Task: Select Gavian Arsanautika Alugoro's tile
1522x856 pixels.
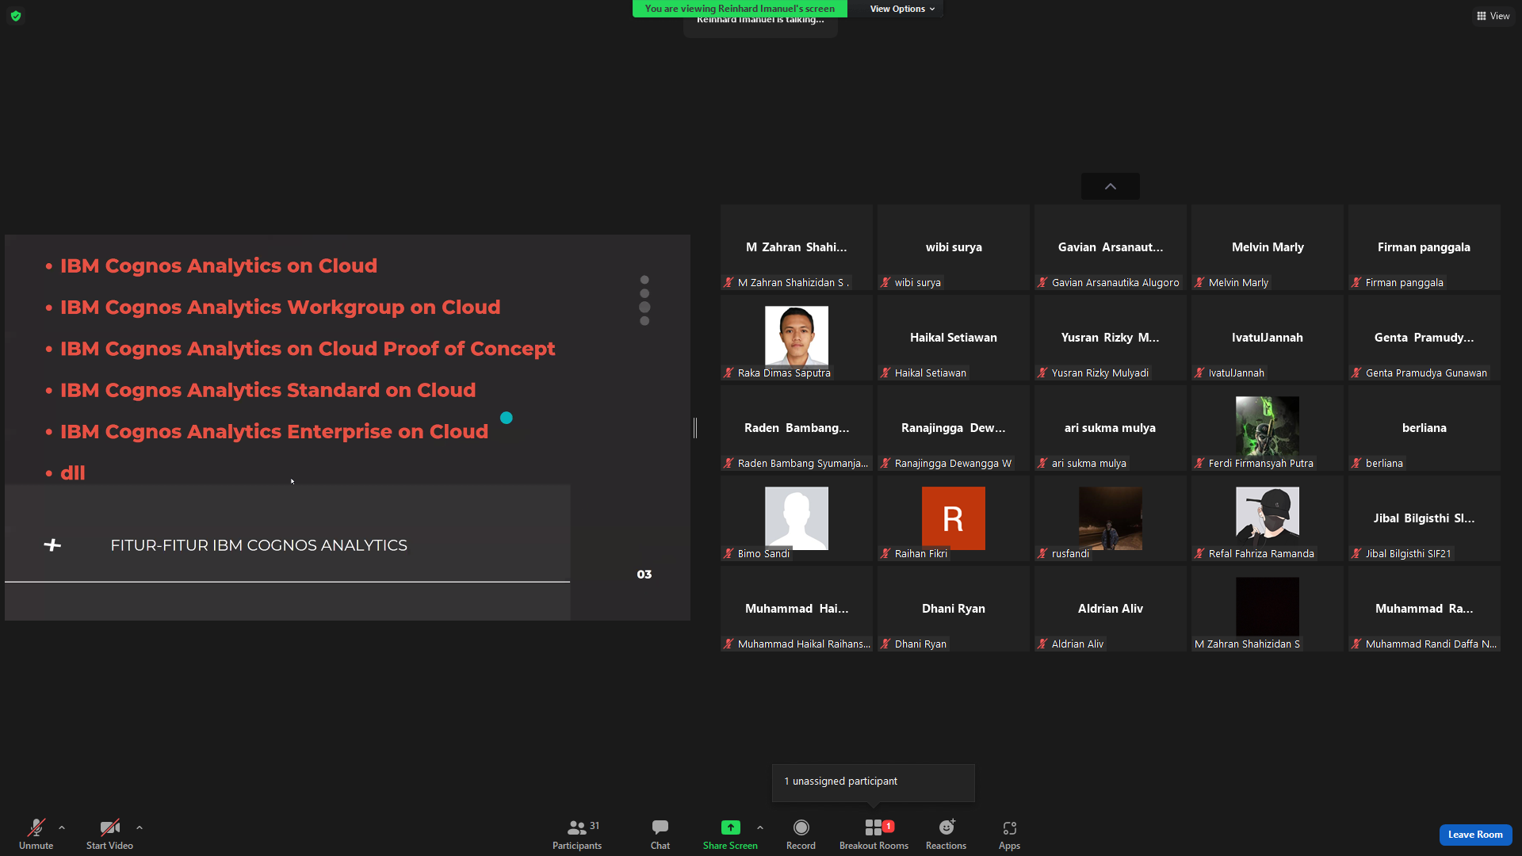Action: [1111, 247]
